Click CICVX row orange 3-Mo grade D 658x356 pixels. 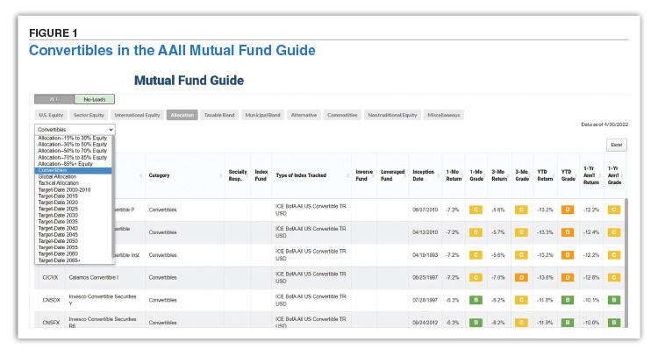click(x=521, y=277)
